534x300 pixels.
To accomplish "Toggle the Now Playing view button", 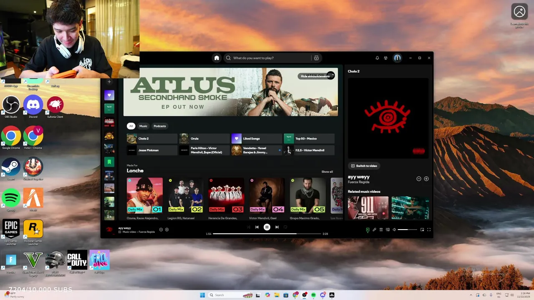I will [x=368, y=230].
